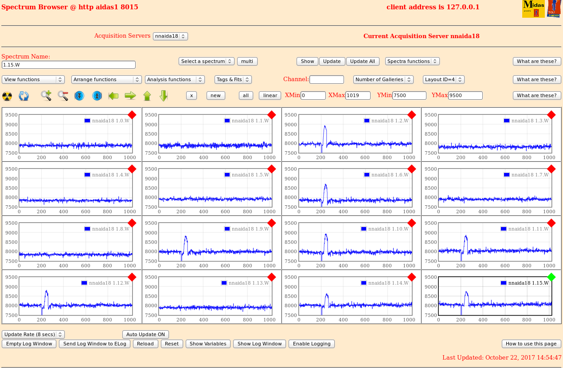The width and height of the screenshot is (563, 368).
Task: Click into the YMax input field
Action: [x=465, y=95]
